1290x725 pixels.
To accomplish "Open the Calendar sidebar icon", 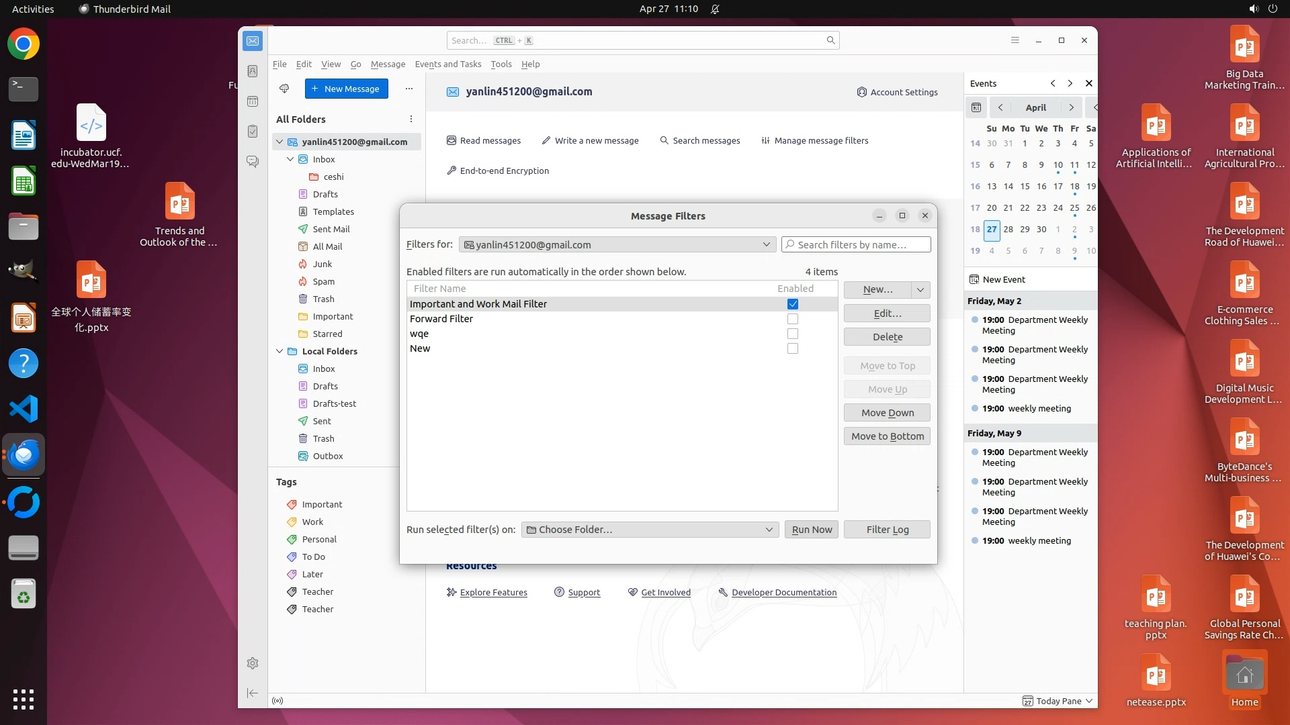I will pyautogui.click(x=253, y=101).
